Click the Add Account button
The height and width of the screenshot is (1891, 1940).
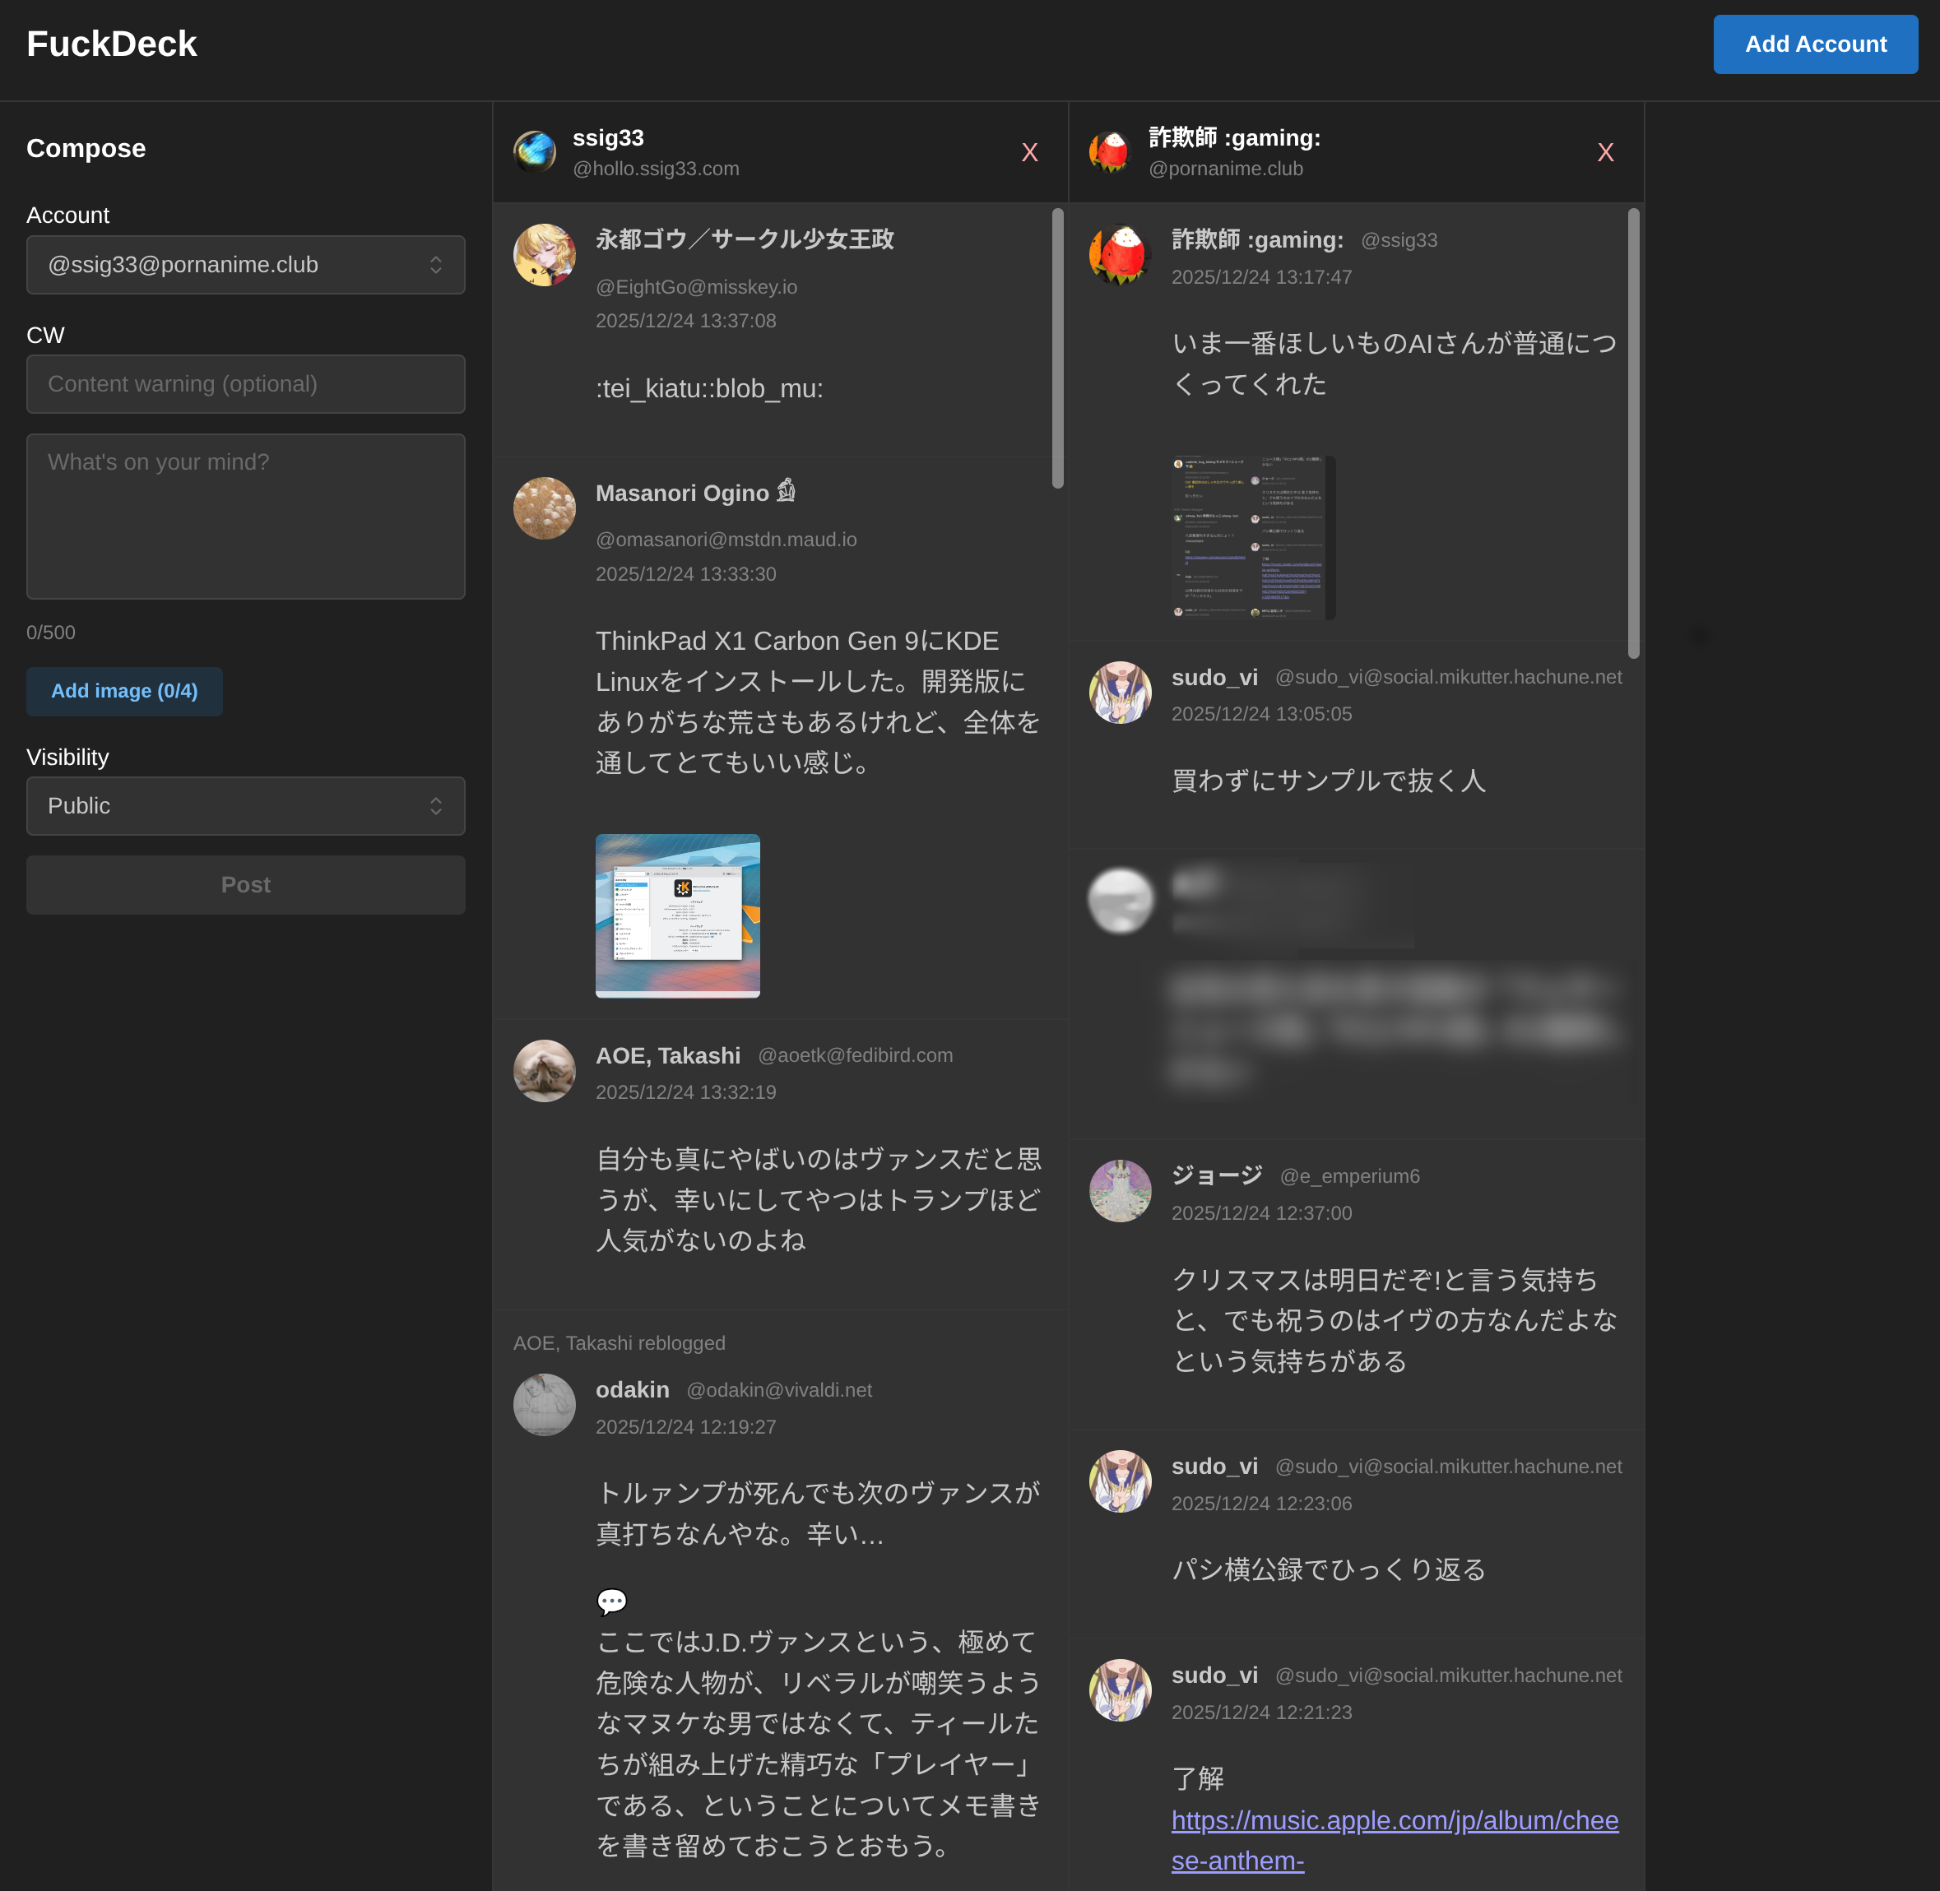[1814, 44]
